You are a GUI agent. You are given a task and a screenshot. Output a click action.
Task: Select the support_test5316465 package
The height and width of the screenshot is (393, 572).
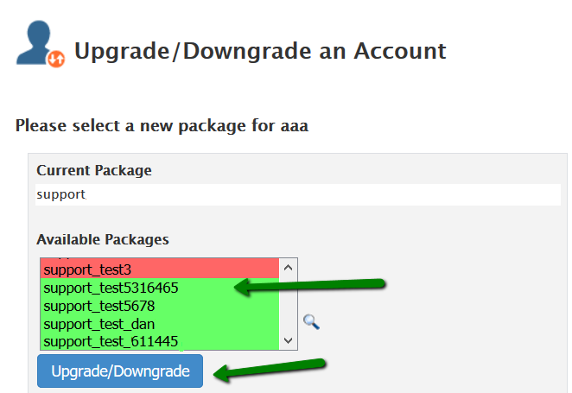click(160, 288)
